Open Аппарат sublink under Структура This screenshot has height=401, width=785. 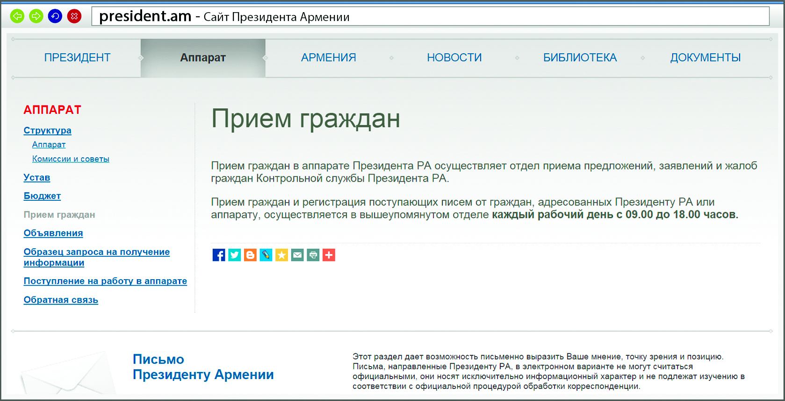(49, 145)
